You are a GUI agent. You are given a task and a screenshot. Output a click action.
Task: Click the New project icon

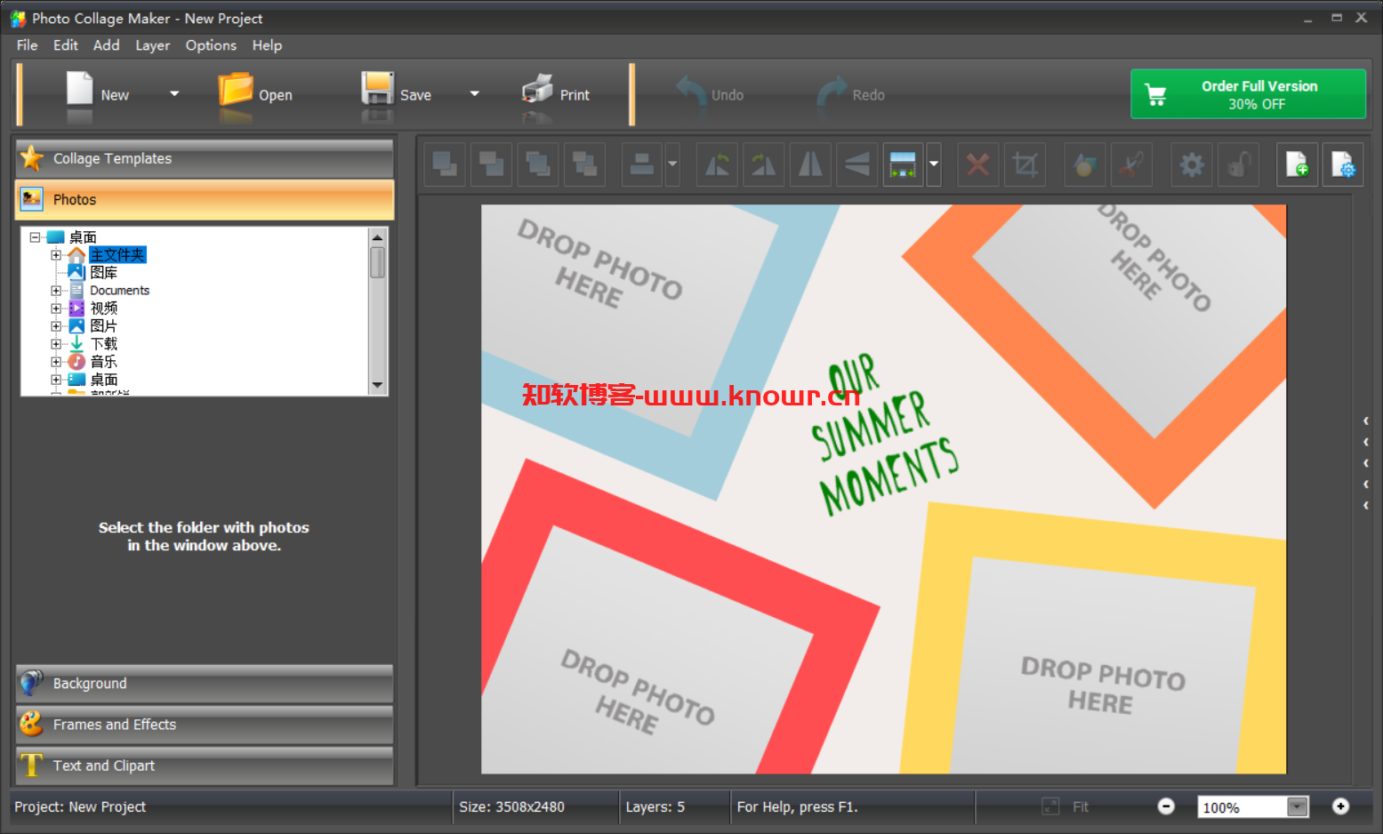click(80, 90)
